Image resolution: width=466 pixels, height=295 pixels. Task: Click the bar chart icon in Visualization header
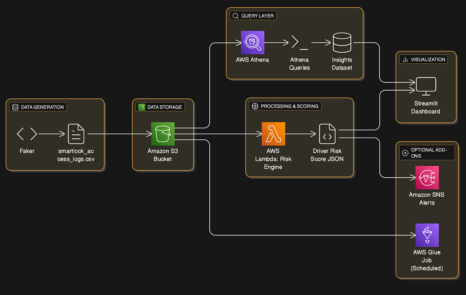[405, 59]
